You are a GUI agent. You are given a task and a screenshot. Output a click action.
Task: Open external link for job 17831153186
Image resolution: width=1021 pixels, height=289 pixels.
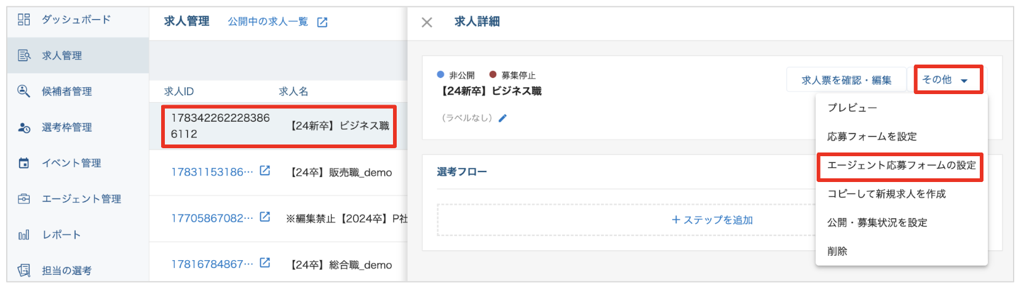tap(264, 171)
